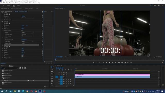Image resolution: width=165 pixels, height=93 pixels.
Task: Switch to the Project panel tab
Action: (3, 66)
